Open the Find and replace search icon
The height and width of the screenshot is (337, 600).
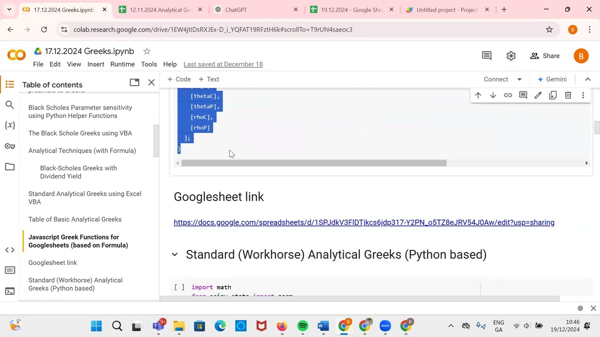point(10,105)
